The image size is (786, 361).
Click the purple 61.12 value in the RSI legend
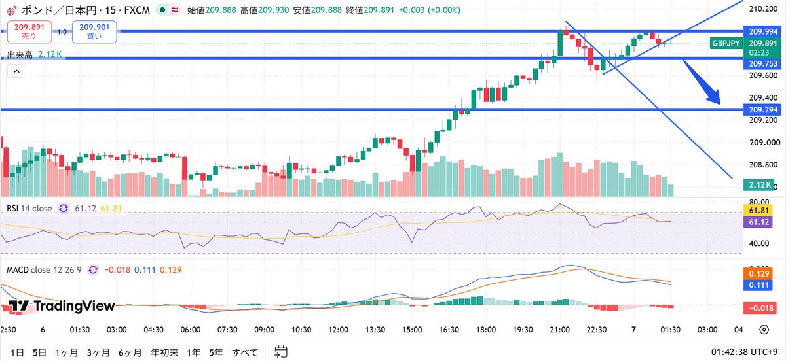[86, 208]
